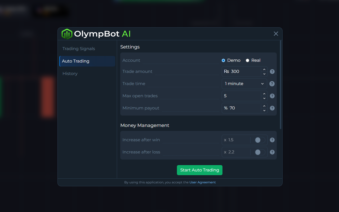Image resolution: width=339 pixels, height=212 pixels.
Task: Click the OlympBot AI logo icon
Action: point(67,34)
